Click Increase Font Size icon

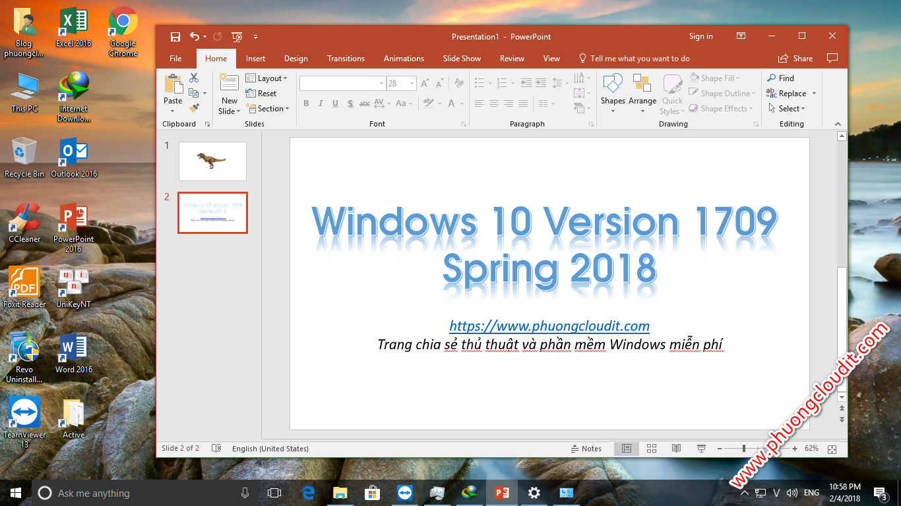click(424, 84)
